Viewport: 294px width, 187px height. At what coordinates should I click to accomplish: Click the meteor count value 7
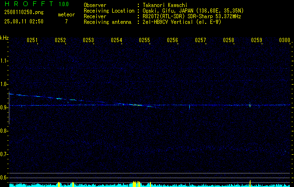tap(66, 21)
